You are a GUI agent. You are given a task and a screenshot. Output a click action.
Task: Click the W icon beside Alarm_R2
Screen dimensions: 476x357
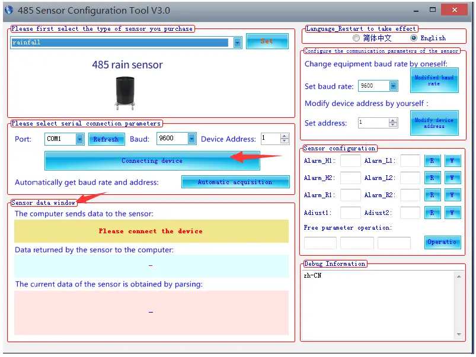(x=452, y=195)
